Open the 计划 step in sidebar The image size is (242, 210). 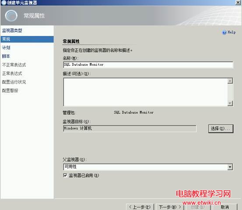point(6,48)
